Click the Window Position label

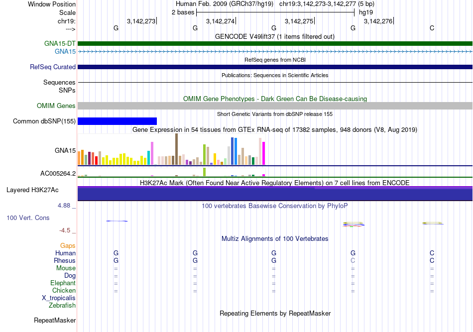click(52, 4)
